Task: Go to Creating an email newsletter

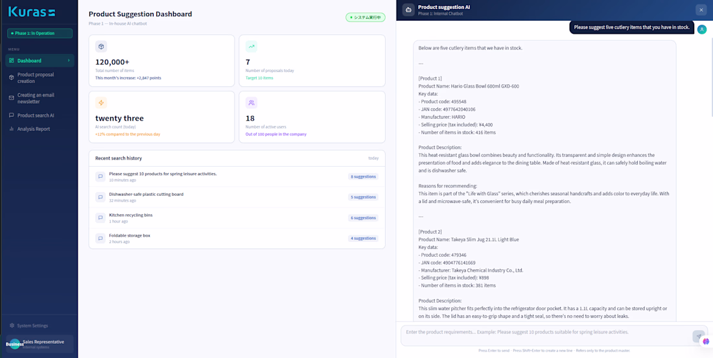Action: (x=40, y=99)
